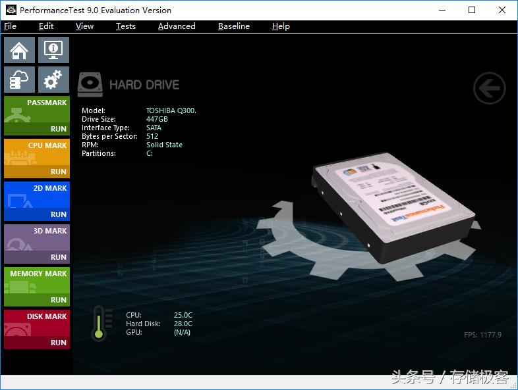Run the 3D Mark test
The height and width of the screenshot is (390, 518).
pos(37,257)
